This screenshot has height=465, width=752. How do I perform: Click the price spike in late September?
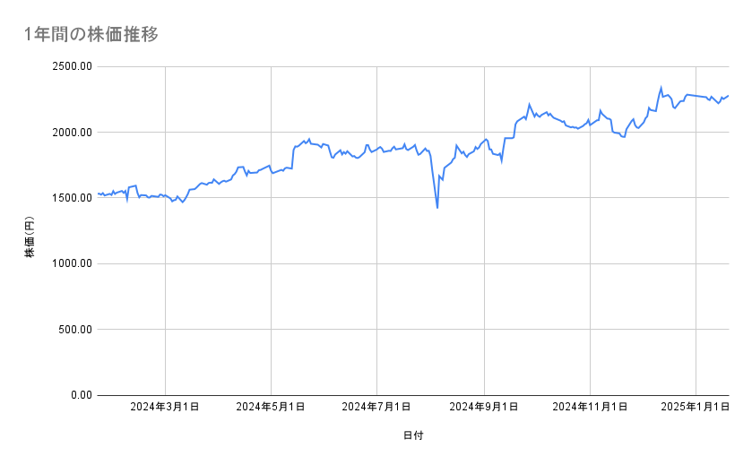point(529,105)
